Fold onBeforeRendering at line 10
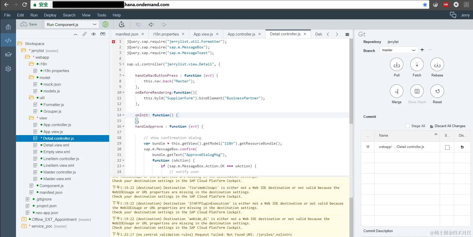473x237 pixels. [123, 93]
